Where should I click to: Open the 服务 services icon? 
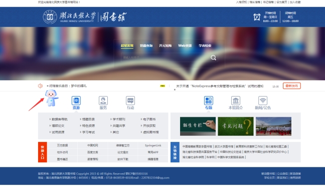103,101
